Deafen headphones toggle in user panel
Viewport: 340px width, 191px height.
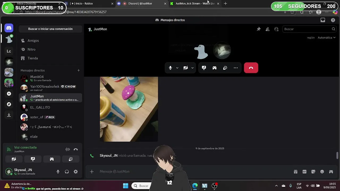coord(67,172)
